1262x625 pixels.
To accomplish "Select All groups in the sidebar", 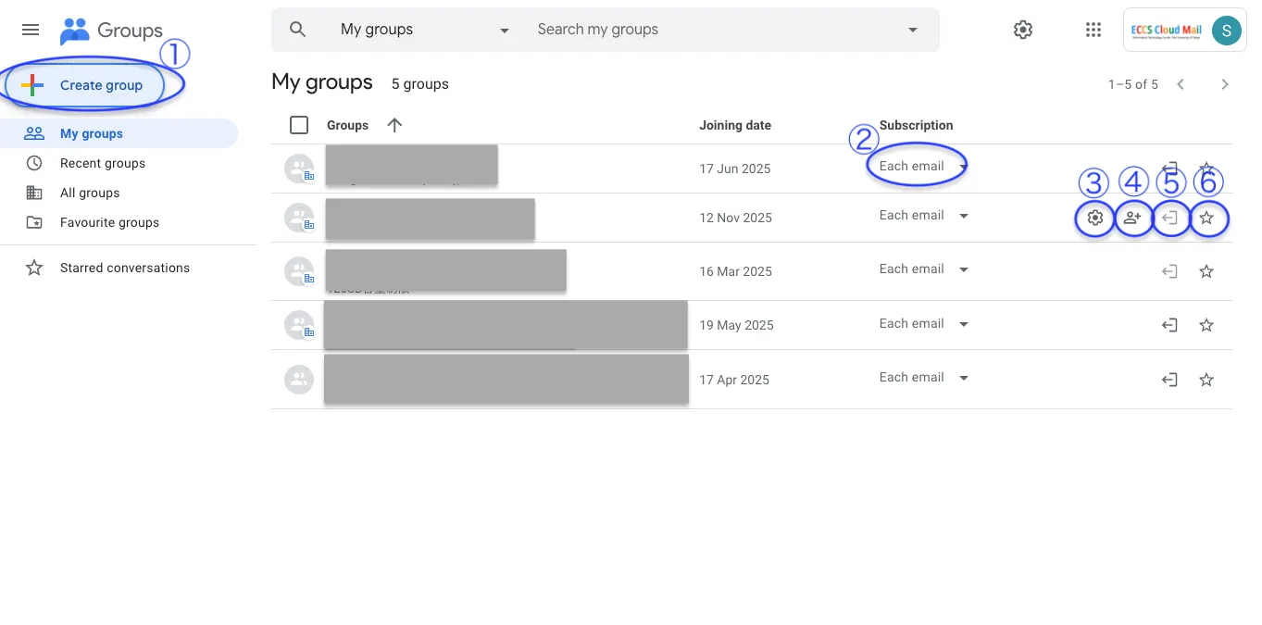I will coord(90,193).
